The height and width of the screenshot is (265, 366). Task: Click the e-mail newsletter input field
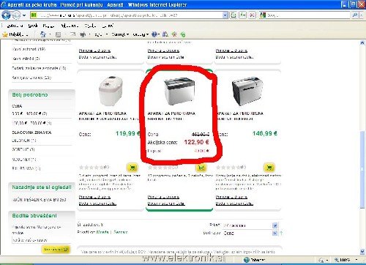[41, 240]
